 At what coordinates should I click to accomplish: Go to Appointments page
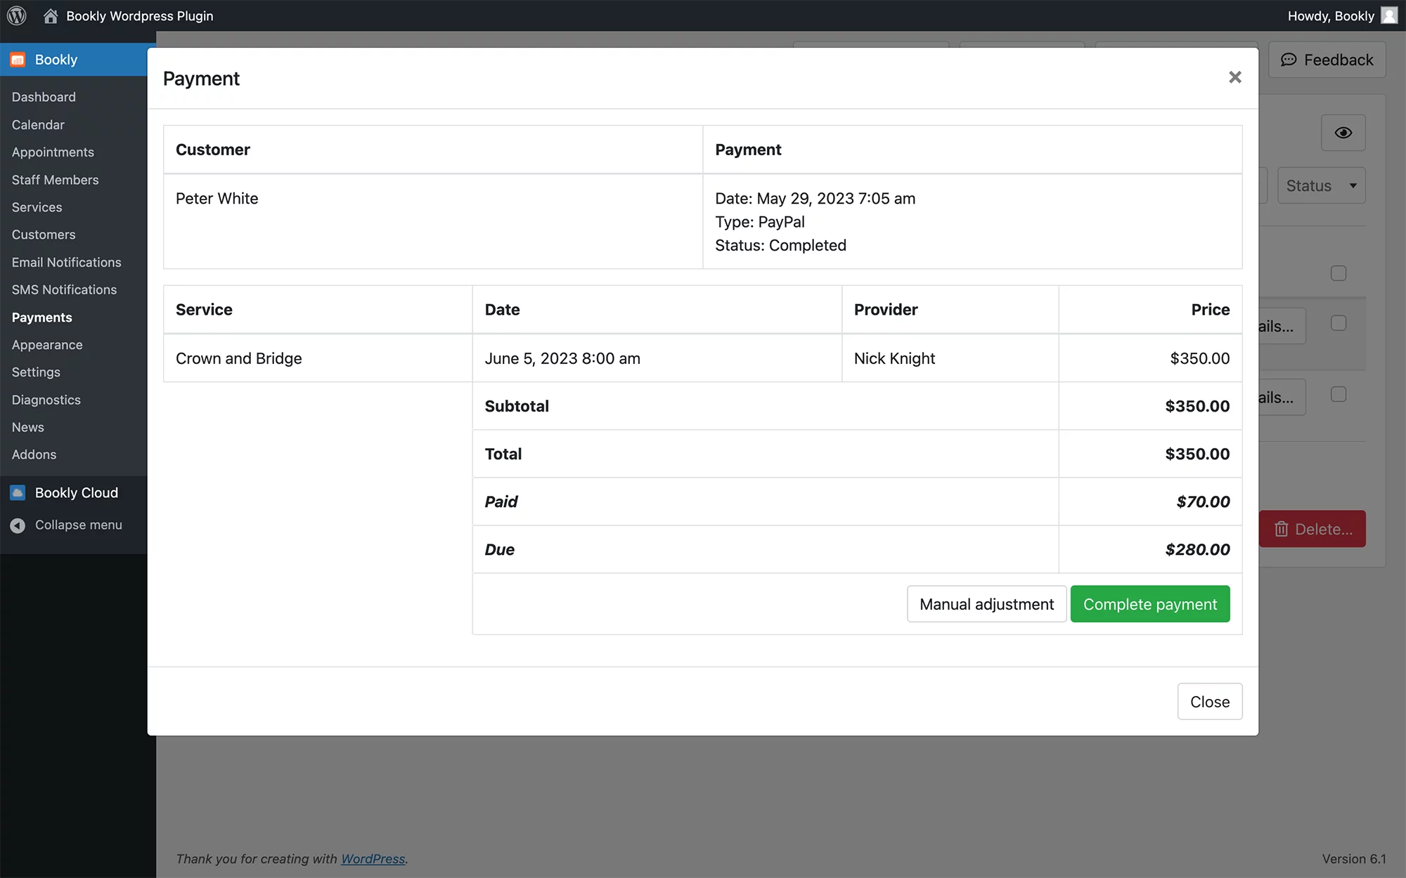[x=53, y=152]
